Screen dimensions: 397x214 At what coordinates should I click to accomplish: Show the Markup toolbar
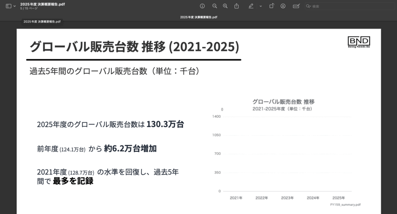[283, 6]
